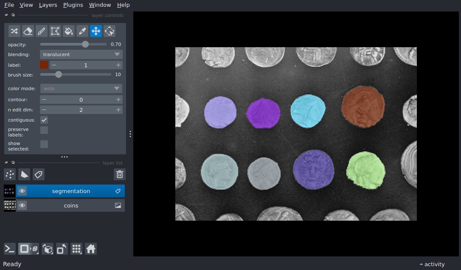Open the Layers menu
Viewport: 461px width, 270px height.
48,5
